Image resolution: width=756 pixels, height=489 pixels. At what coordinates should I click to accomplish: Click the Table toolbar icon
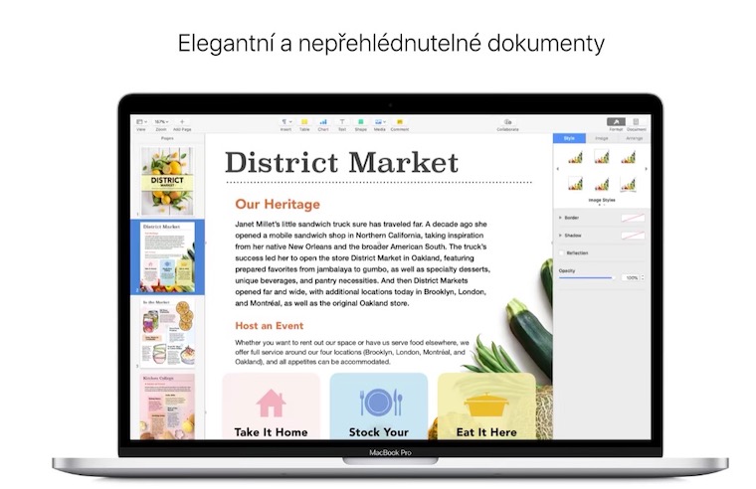(304, 122)
